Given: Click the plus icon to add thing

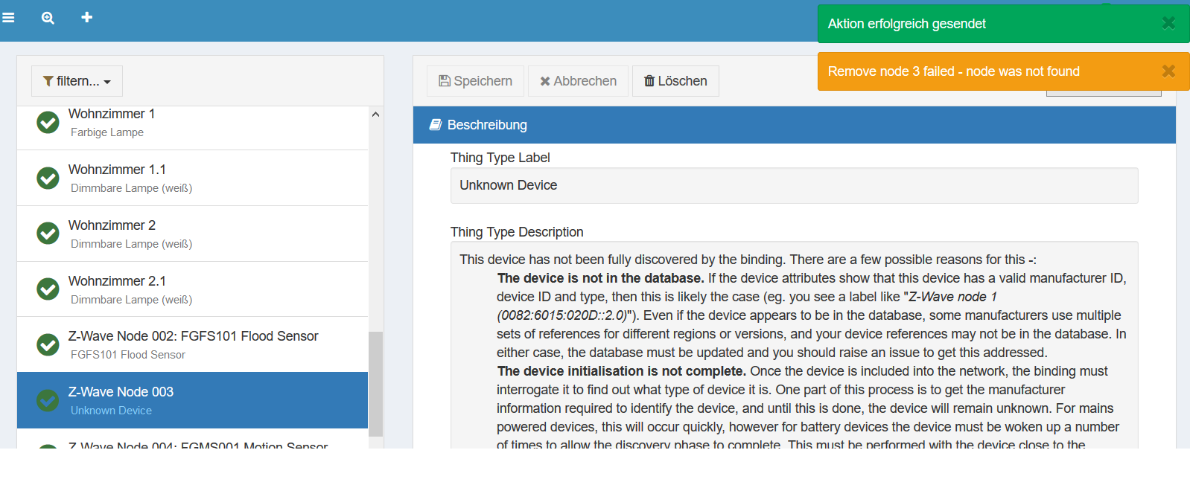Looking at the screenshot, I should pyautogui.click(x=87, y=17).
